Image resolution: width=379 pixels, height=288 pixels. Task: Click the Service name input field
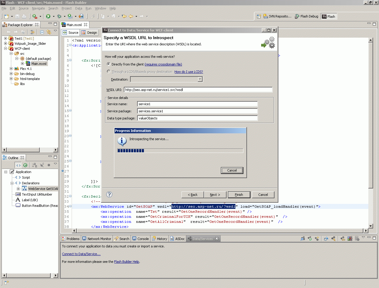[197, 104]
